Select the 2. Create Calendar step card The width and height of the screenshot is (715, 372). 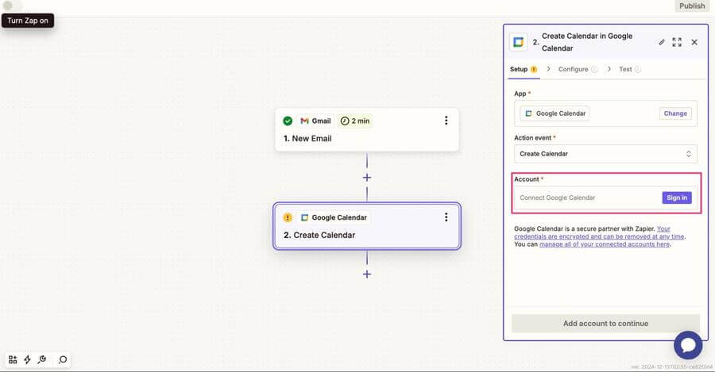tap(366, 226)
